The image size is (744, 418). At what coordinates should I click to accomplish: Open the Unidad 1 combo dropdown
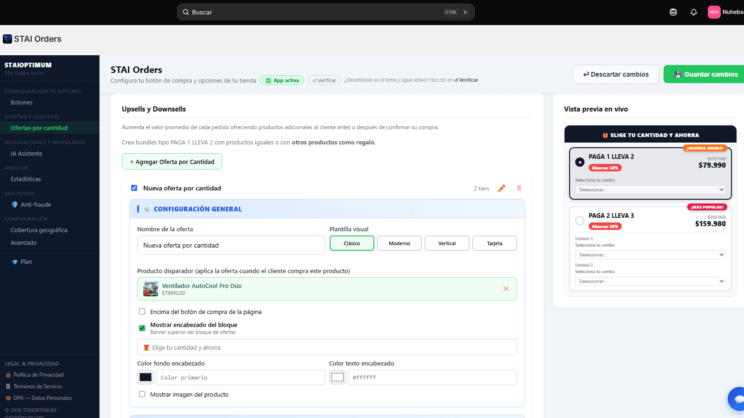click(650, 255)
